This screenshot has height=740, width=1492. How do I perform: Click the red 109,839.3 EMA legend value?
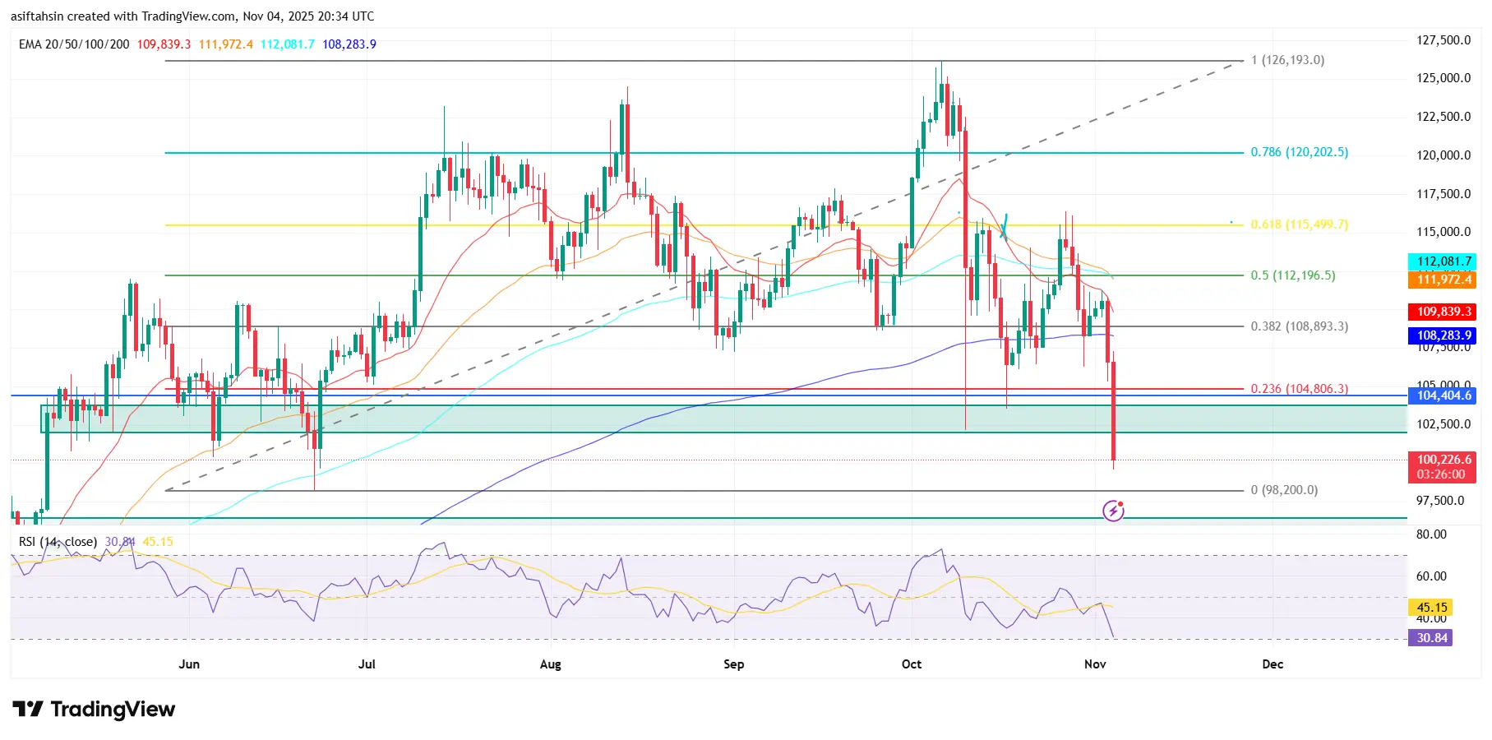[x=164, y=44]
